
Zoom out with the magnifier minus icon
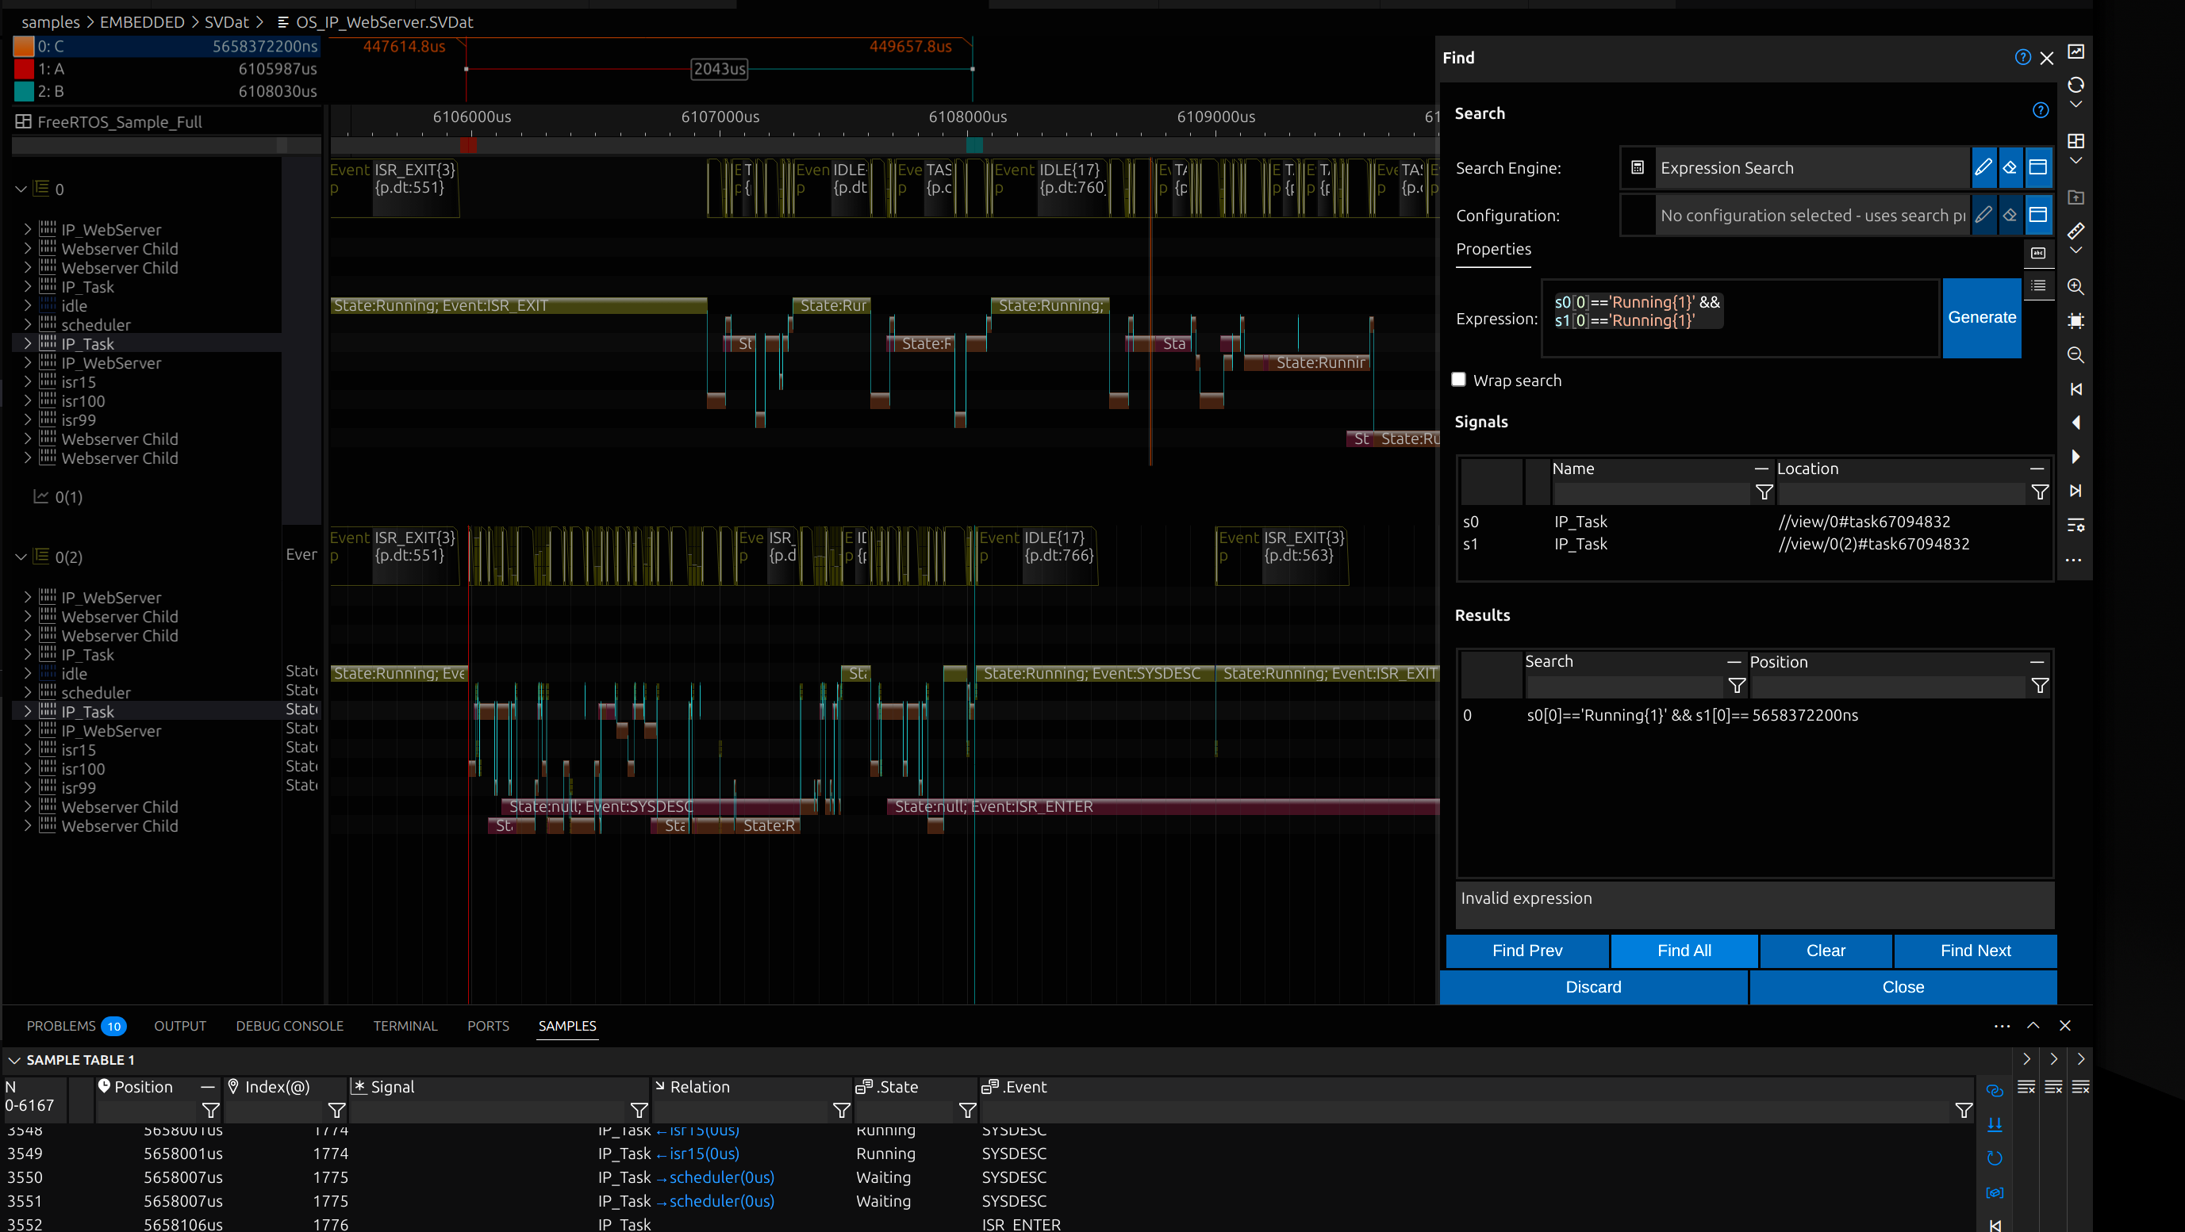pyautogui.click(x=2075, y=354)
